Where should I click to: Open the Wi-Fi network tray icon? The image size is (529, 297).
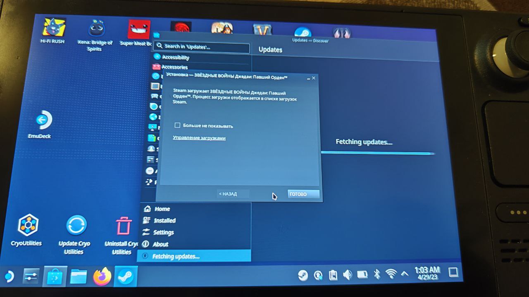coord(391,273)
